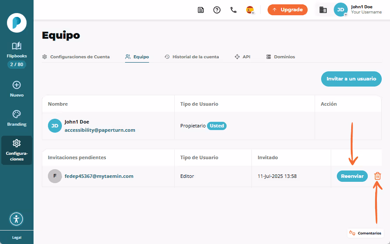
Task: Click the orange Upgrade button
Action: click(288, 10)
